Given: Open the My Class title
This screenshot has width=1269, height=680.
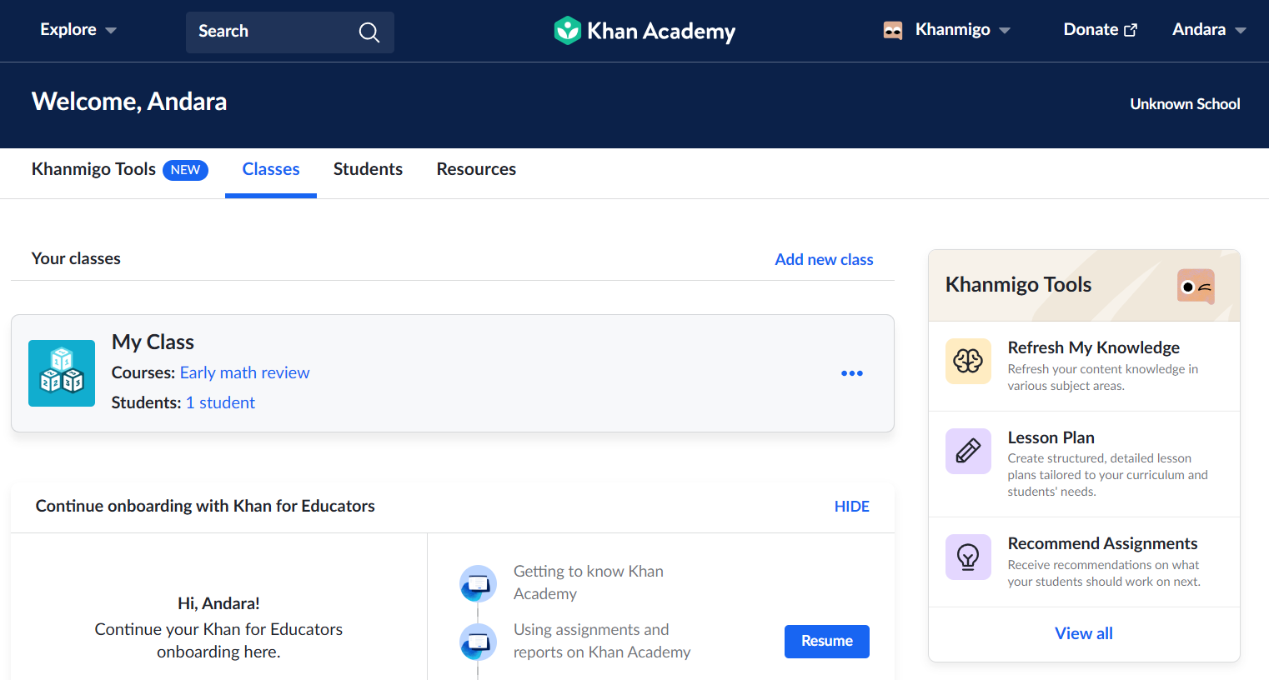Looking at the screenshot, I should [x=153, y=342].
